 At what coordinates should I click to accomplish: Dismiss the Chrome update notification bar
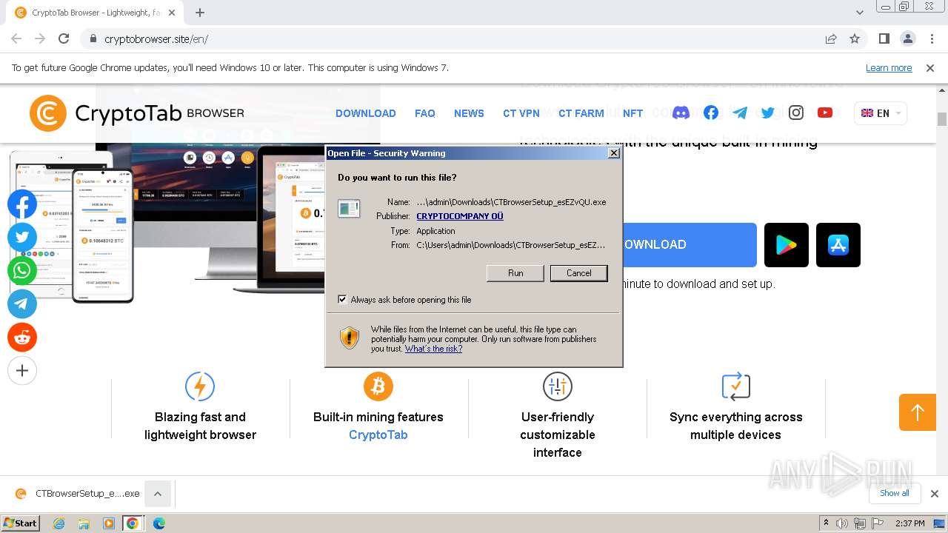tap(930, 67)
